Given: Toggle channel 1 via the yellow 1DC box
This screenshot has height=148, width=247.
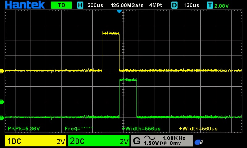Looking at the screenshot, I should click(36, 141).
